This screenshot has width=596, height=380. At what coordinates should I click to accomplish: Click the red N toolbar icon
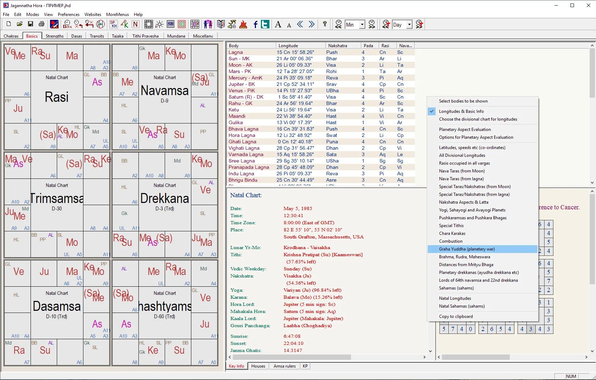135,24
